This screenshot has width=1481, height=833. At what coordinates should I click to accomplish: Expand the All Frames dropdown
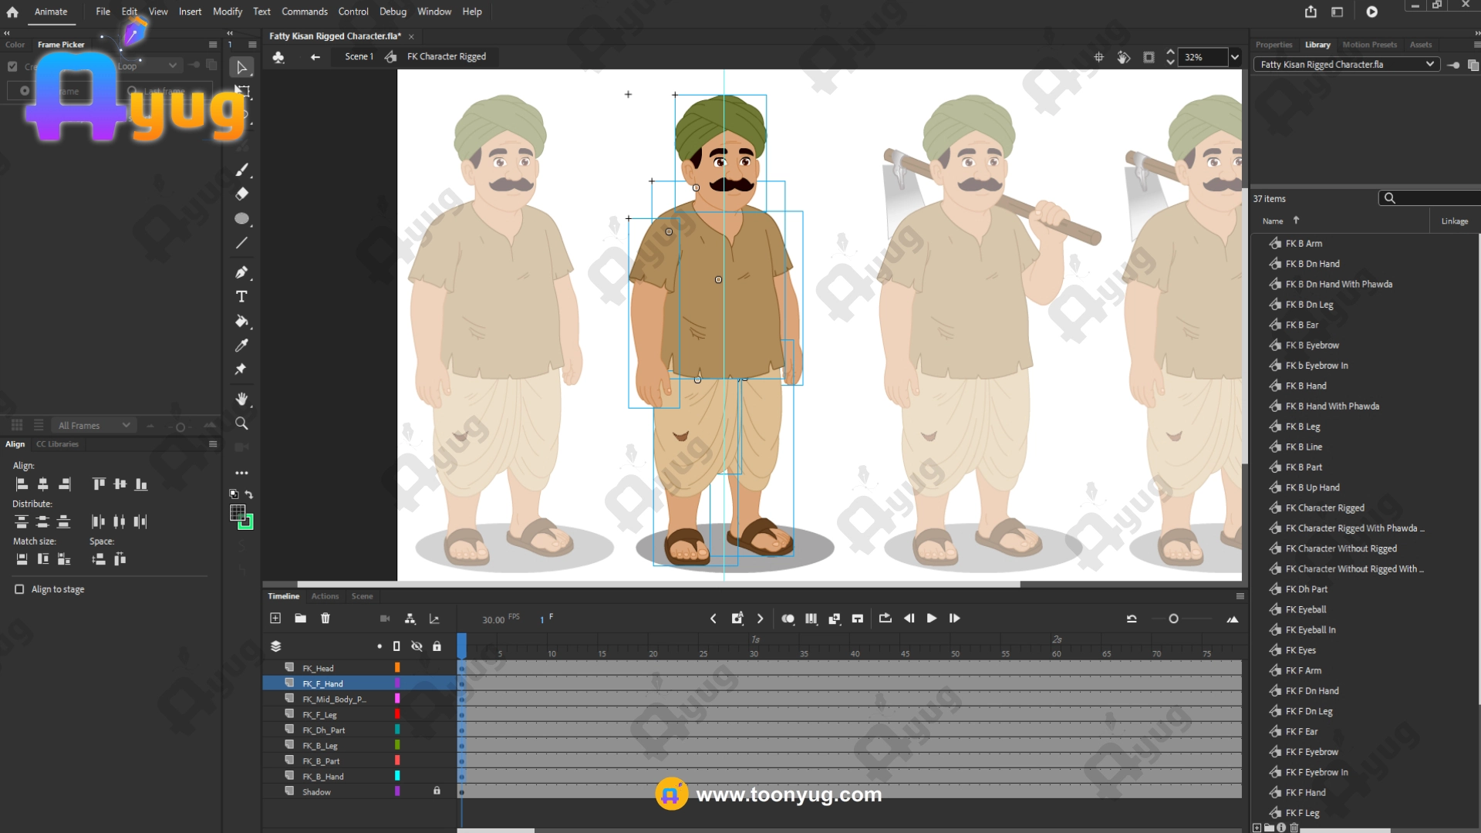click(x=126, y=425)
